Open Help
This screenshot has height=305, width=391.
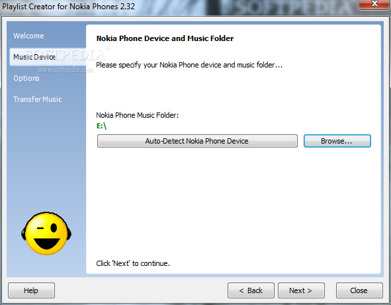pos(31,290)
